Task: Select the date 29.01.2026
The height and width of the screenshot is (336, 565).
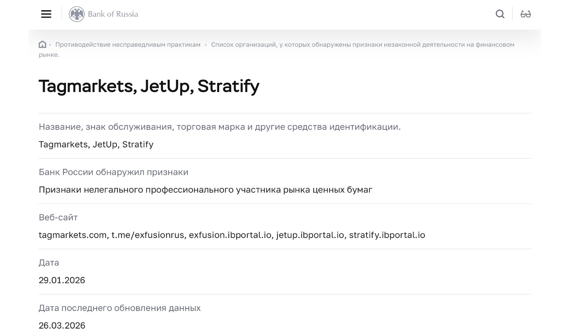Action: (x=62, y=280)
